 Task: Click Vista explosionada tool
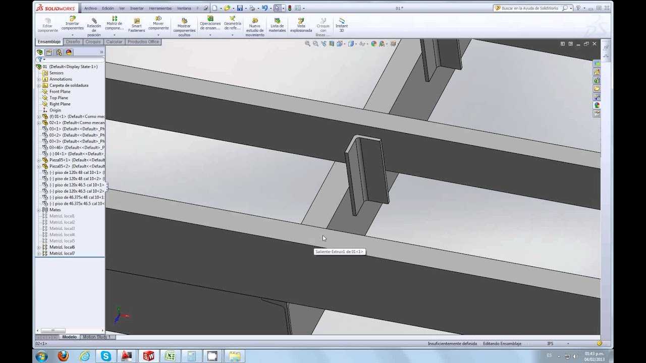pyautogui.click(x=301, y=25)
